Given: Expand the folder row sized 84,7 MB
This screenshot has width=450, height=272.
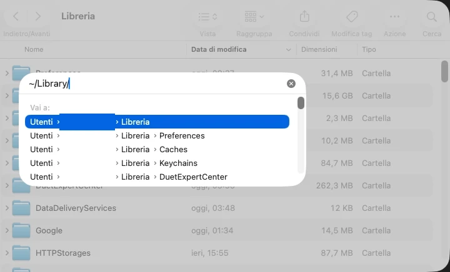Looking at the screenshot, I should coord(7,163).
